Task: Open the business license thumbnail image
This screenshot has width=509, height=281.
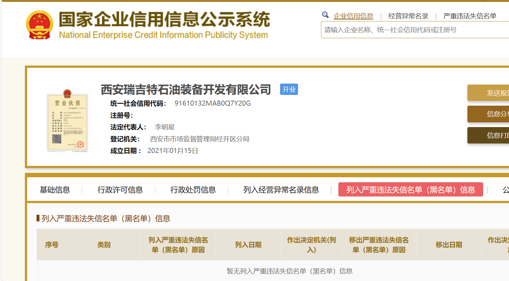Action: 67,120
